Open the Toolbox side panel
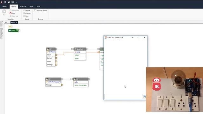Image resolution: width=203 pixels, height=114 pixels. tap(2, 24)
